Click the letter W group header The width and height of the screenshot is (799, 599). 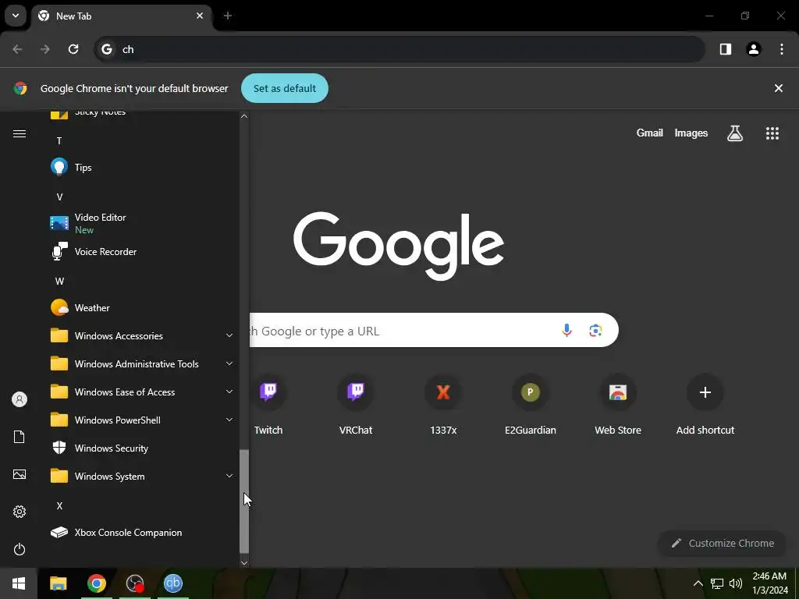point(59,281)
